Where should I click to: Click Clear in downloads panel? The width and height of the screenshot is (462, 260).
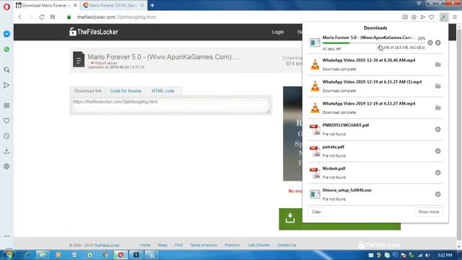[316, 212]
